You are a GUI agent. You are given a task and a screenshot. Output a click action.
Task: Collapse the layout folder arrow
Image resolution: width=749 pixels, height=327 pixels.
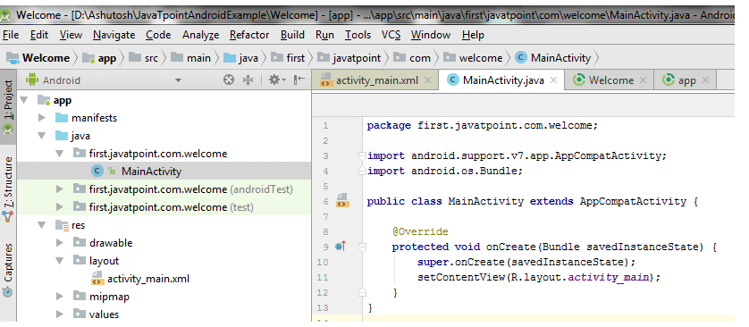coord(60,261)
